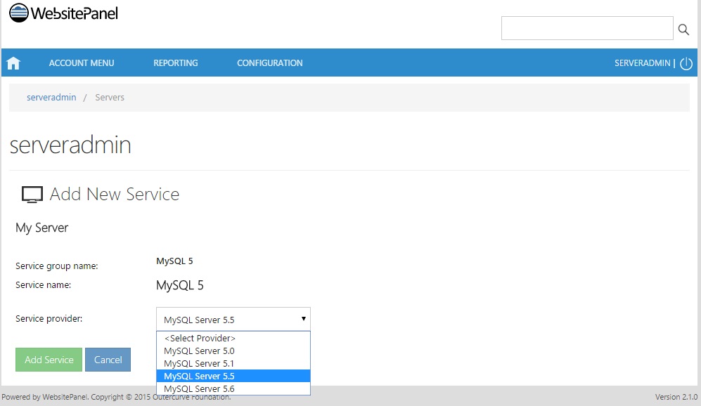Open the REPORTING menu
Screen dimensions: 701x406
pyautogui.click(x=176, y=63)
